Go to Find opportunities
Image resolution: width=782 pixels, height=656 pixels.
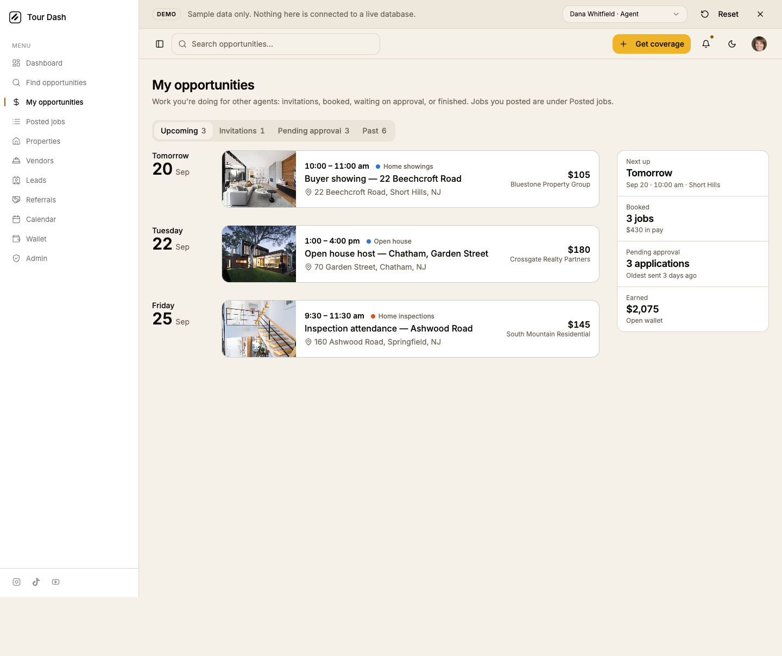69,82
